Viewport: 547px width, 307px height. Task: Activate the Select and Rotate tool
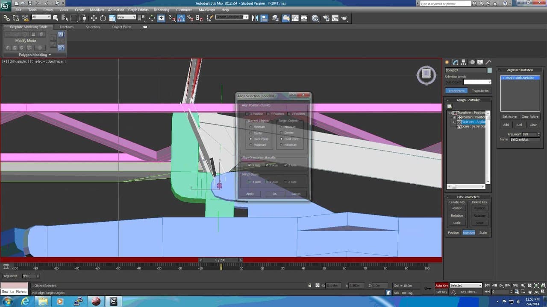click(x=103, y=18)
